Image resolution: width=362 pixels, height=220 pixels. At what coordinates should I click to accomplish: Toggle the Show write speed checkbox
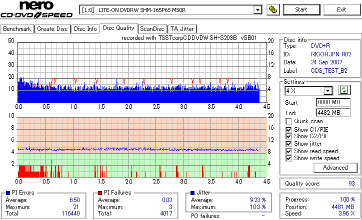pos(288,158)
